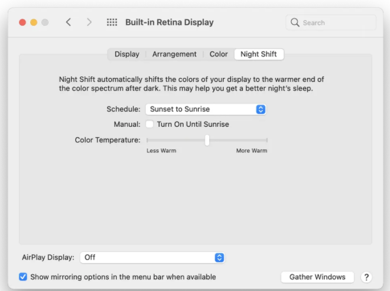Uncheck Show mirroring options checkbox
390x291 pixels.
pyautogui.click(x=23, y=277)
